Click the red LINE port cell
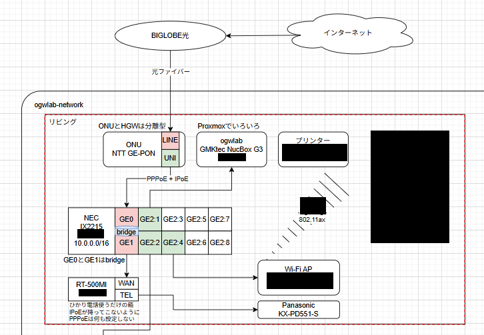This screenshot has height=335, width=484. pyautogui.click(x=170, y=140)
